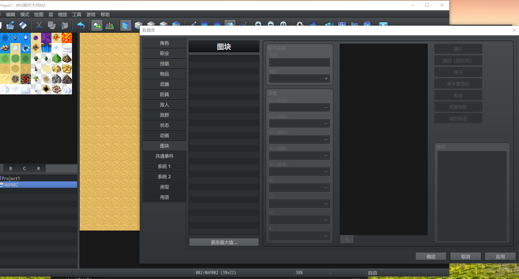Image resolution: width=519 pixels, height=279 pixels.
Task: Save the project using the floppy icon
Action: [23, 25]
